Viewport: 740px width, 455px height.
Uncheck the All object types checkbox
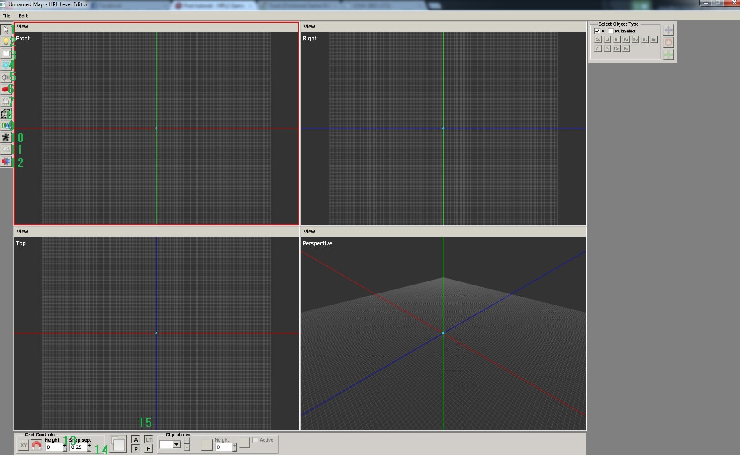pos(598,31)
